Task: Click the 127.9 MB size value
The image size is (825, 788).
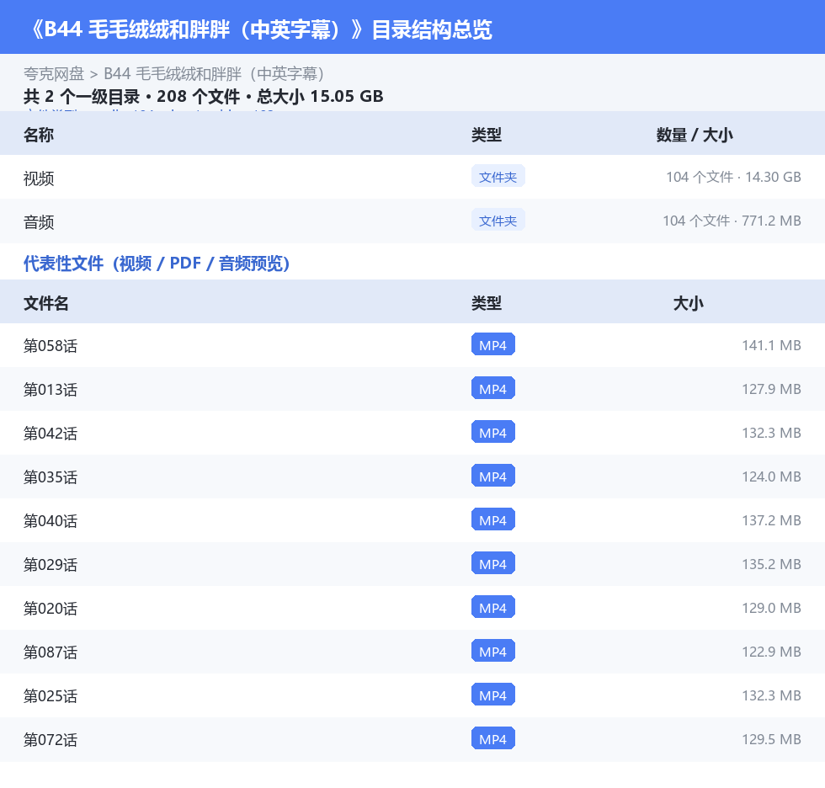Action: (x=771, y=389)
